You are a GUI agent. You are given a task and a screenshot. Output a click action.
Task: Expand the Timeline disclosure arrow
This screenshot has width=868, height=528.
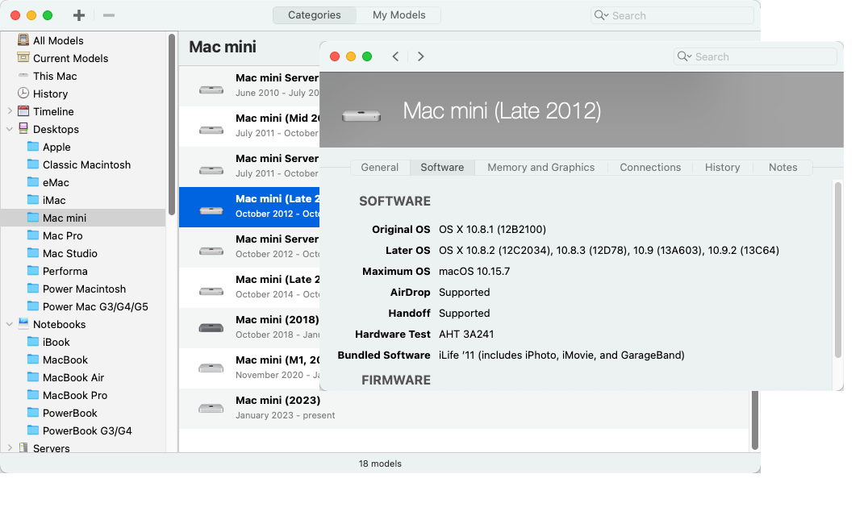(x=10, y=111)
